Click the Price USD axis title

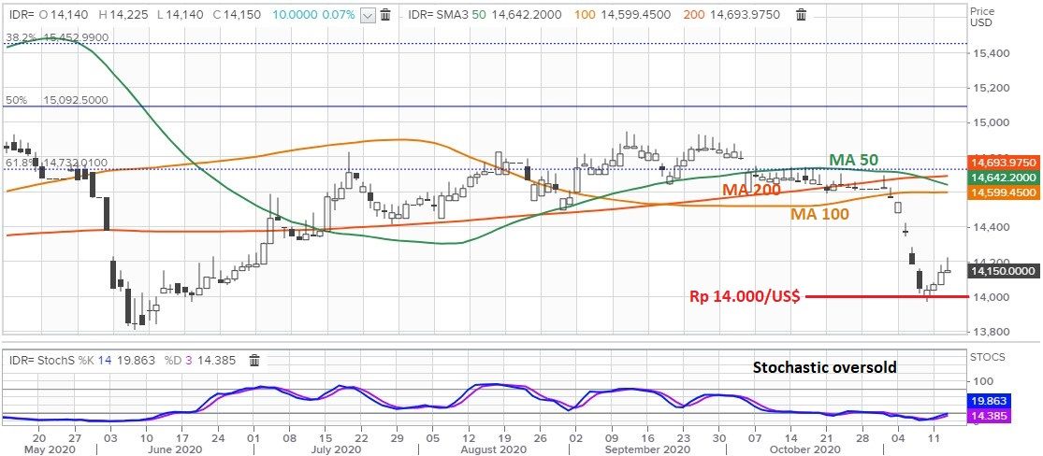coord(981,16)
